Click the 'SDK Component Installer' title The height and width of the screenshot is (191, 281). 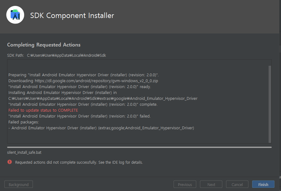coord(72,16)
